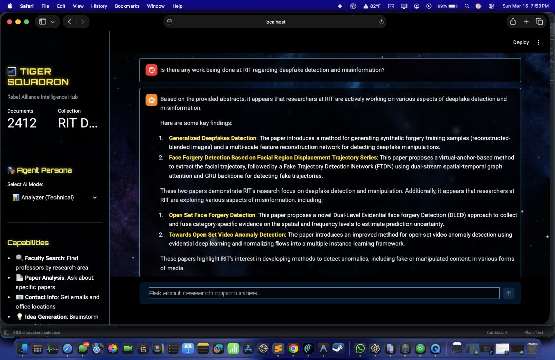555x360 pixels.
Task: Click the Generalized Deepfakes Detection heading
Action: coord(212,138)
